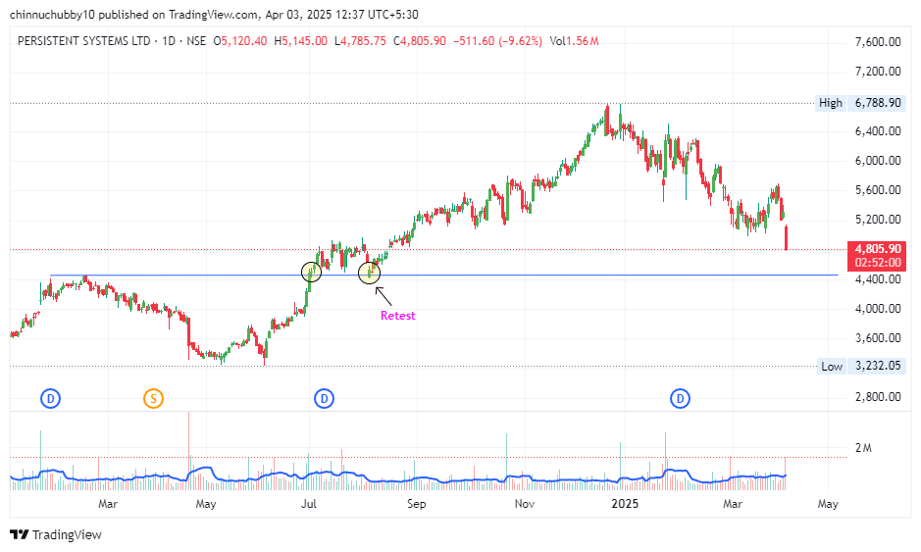
Task: Click the 4,400.00 price axis label
Action: (x=878, y=278)
